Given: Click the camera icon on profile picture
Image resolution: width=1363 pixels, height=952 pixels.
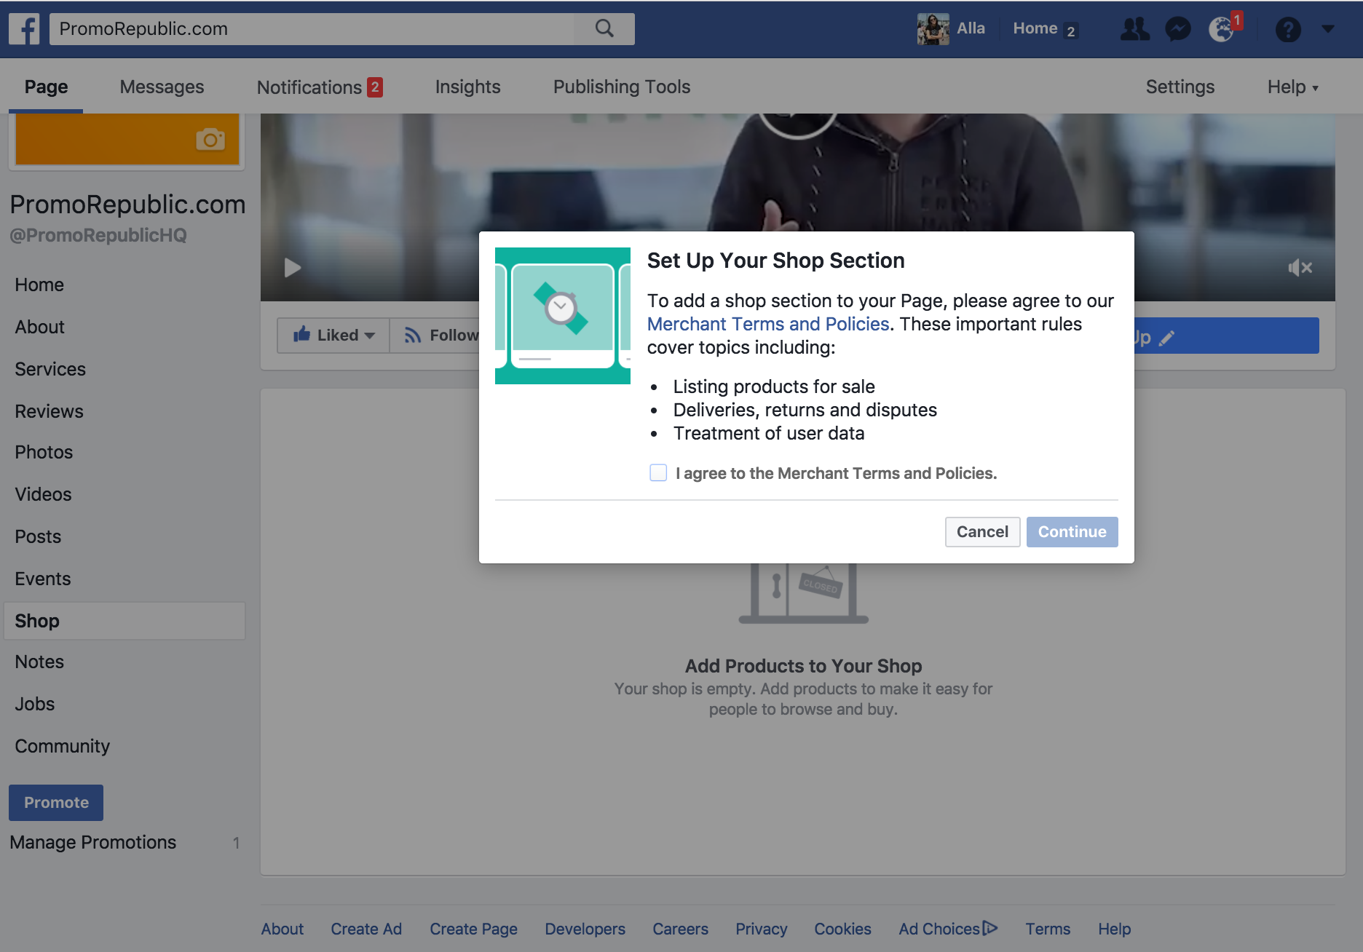Looking at the screenshot, I should tap(210, 139).
